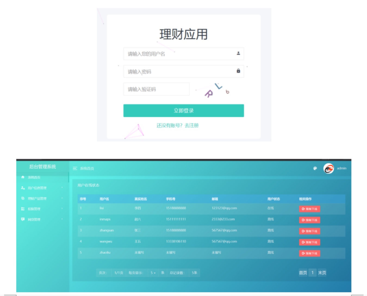Screen dimensions: 367x296
Task: Open the 权限管理 sidebar menu item
Action: point(34,209)
